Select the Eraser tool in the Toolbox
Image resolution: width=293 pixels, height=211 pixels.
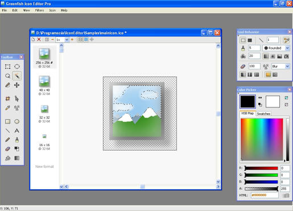pyautogui.click(x=7, y=149)
